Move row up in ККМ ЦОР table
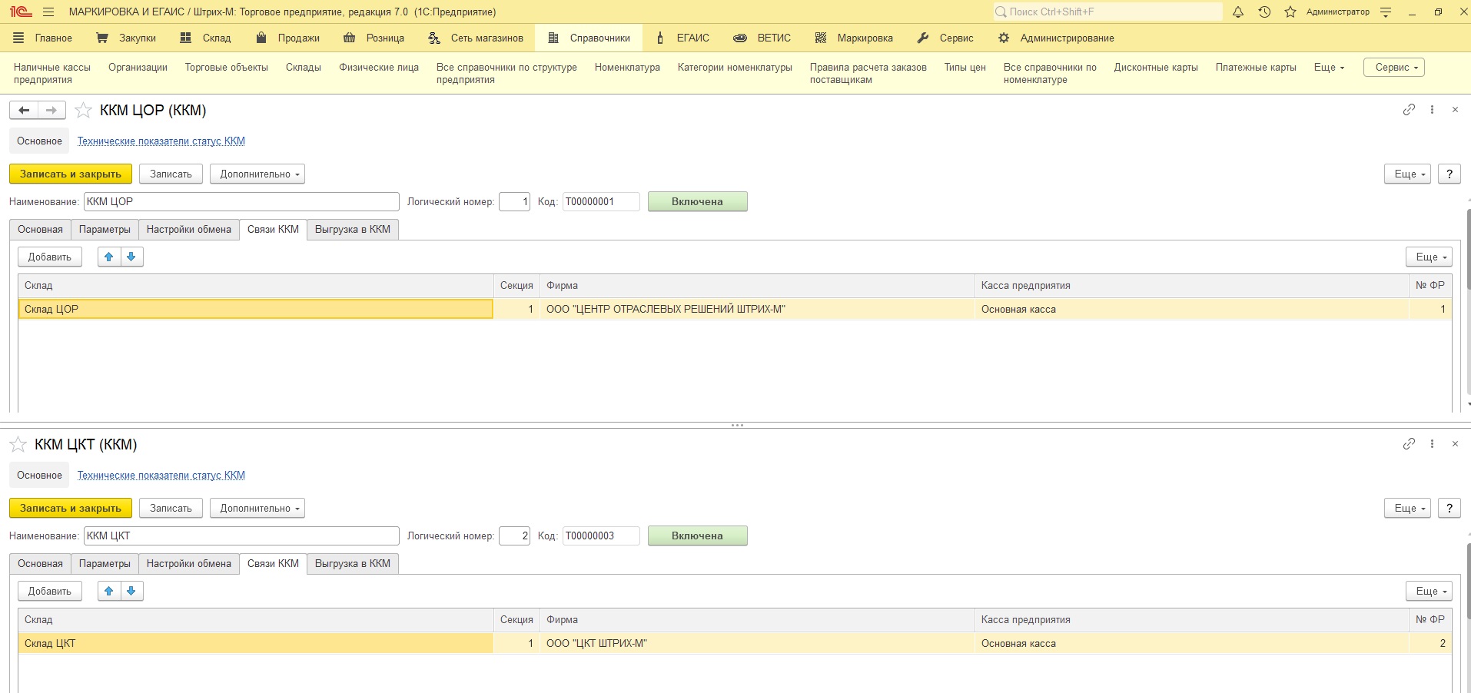Image resolution: width=1471 pixels, height=693 pixels. pos(109,257)
